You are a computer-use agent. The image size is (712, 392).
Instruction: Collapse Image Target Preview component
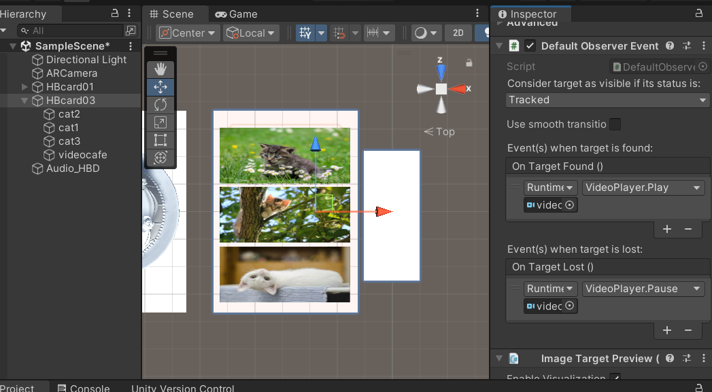tap(500, 358)
